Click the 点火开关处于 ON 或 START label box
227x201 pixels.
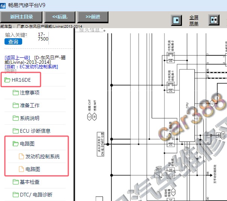click(x=101, y=144)
